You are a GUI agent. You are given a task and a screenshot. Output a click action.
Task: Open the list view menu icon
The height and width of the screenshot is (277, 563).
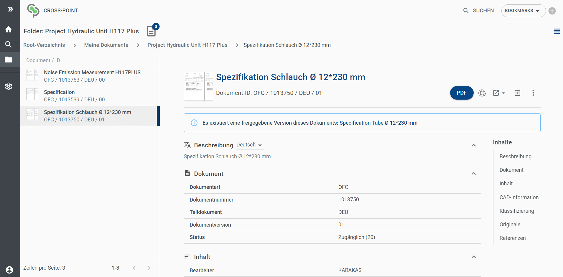coord(557,31)
